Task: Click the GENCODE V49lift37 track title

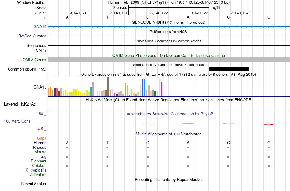Action: [x=169, y=22]
